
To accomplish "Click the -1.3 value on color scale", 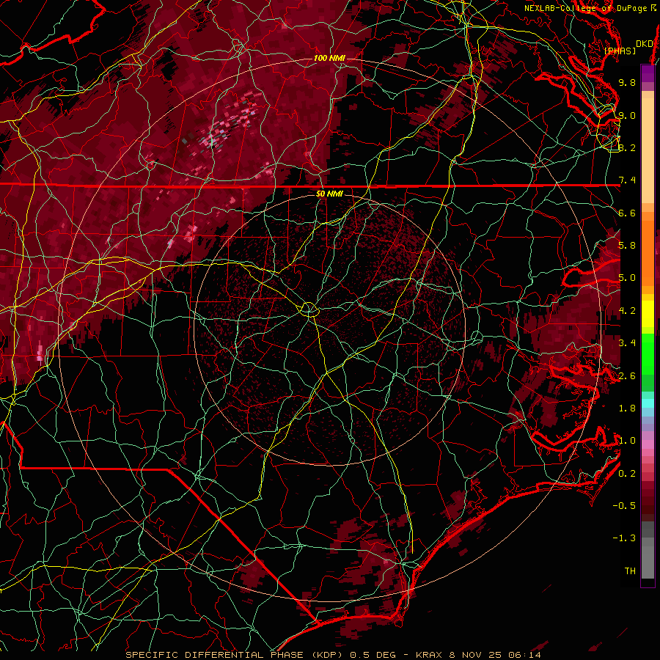I will (x=624, y=538).
